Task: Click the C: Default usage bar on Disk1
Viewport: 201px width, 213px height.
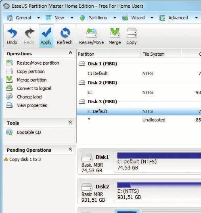Action: tap(159, 155)
